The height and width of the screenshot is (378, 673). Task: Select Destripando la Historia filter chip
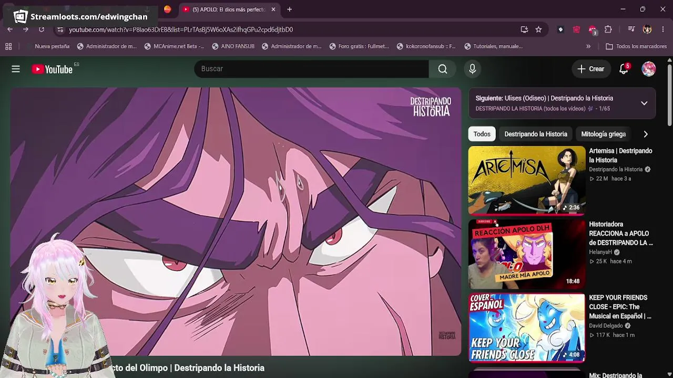(536, 134)
